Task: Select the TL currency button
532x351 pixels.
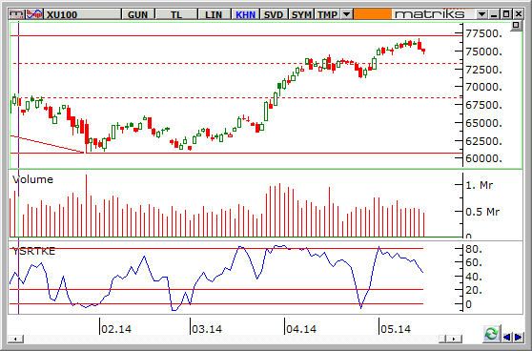Action: (x=176, y=14)
